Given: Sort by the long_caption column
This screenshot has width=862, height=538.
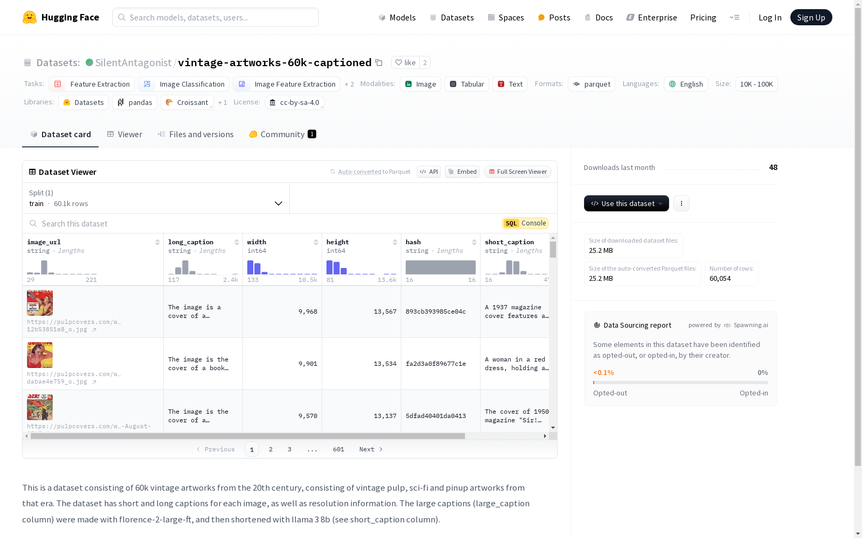Looking at the screenshot, I should click(x=237, y=242).
